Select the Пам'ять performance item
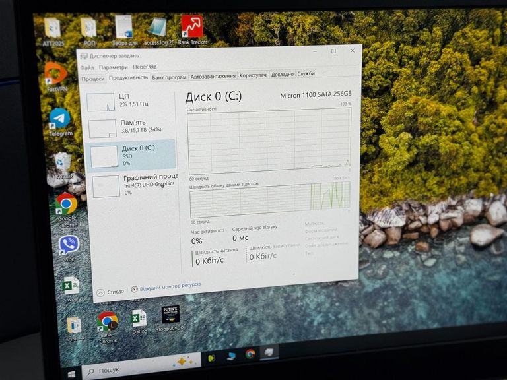 130,127
